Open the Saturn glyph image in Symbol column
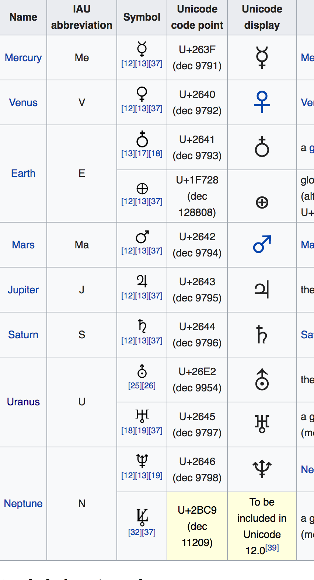The image size is (314, 580). 142,326
